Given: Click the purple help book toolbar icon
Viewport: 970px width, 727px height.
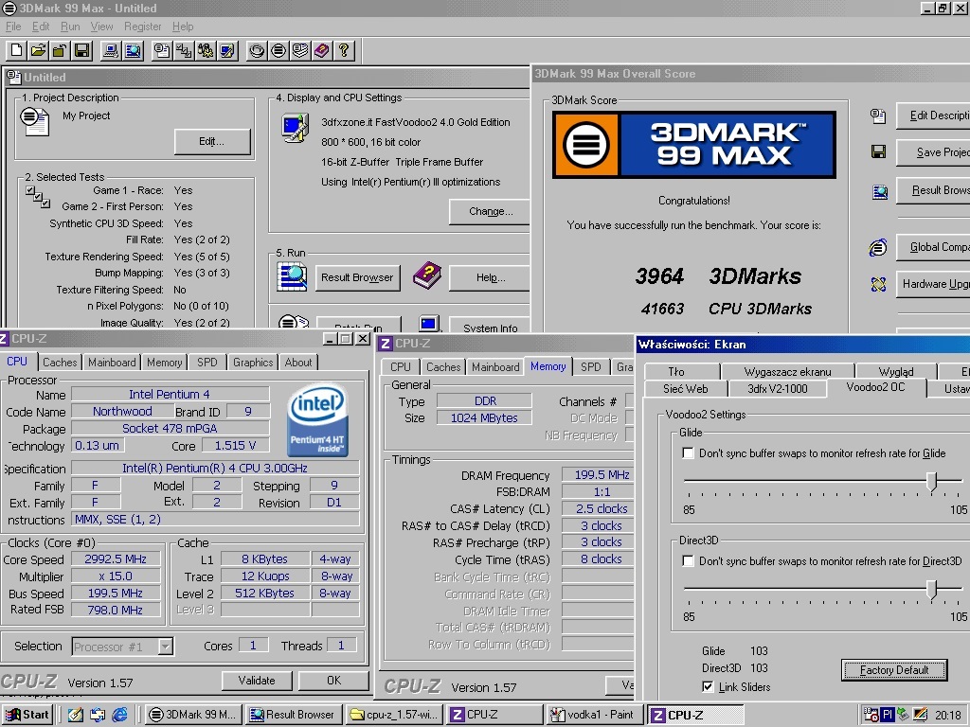Looking at the screenshot, I should pos(322,51).
